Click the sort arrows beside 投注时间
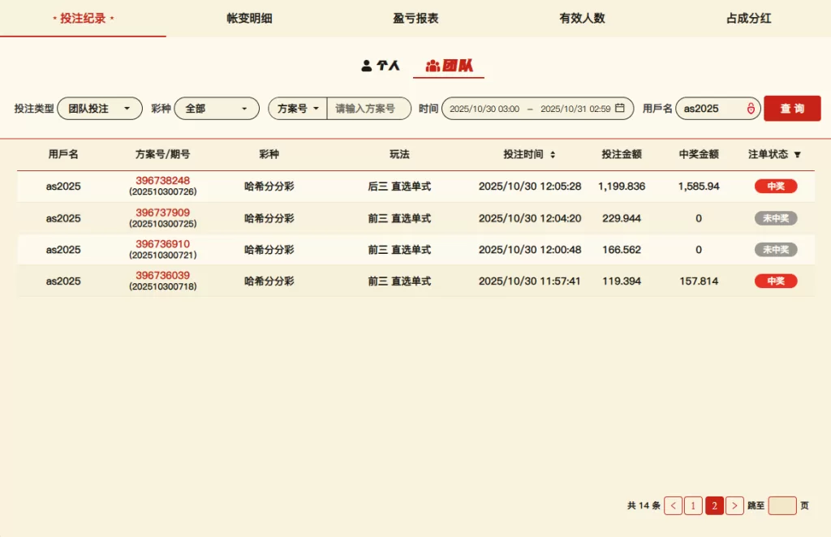 [553, 154]
